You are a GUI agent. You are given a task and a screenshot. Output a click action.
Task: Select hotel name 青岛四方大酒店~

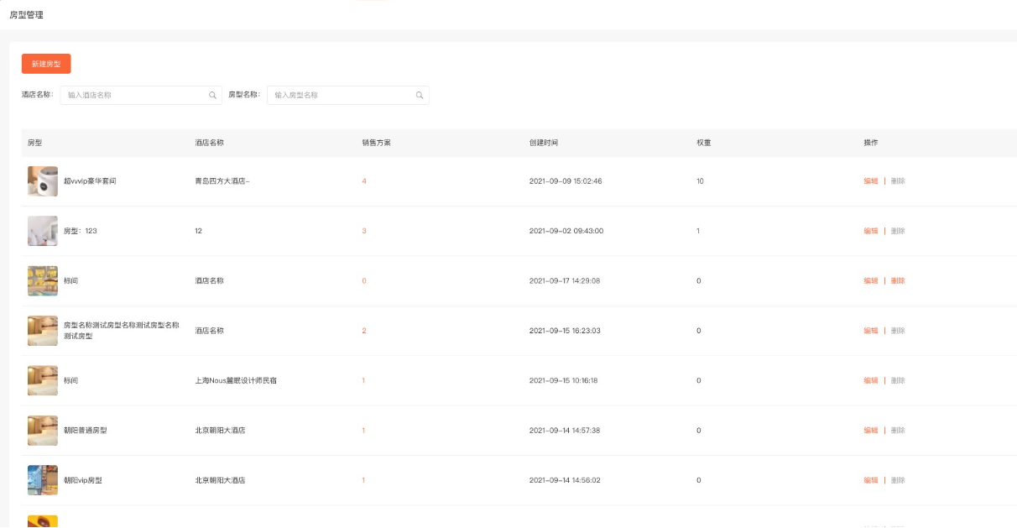222,181
